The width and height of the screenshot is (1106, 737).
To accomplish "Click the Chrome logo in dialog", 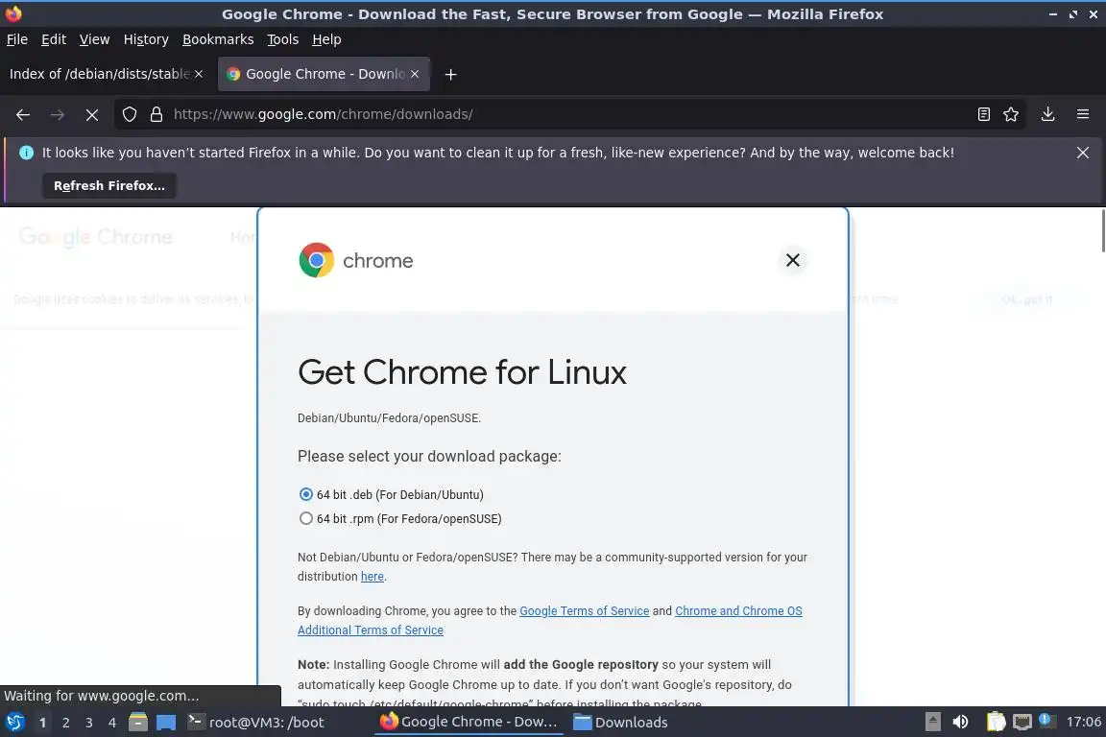I will click(316, 260).
